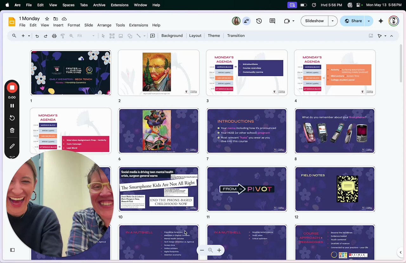Click the Google Slides home logo
Image resolution: width=406 pixels, height=263 pixels.
(x=12, y=22)
